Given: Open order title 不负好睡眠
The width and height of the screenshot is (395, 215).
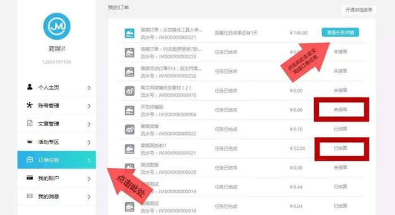Looking at the screenshot, I should pyautogui.click(x=152, y=107).
